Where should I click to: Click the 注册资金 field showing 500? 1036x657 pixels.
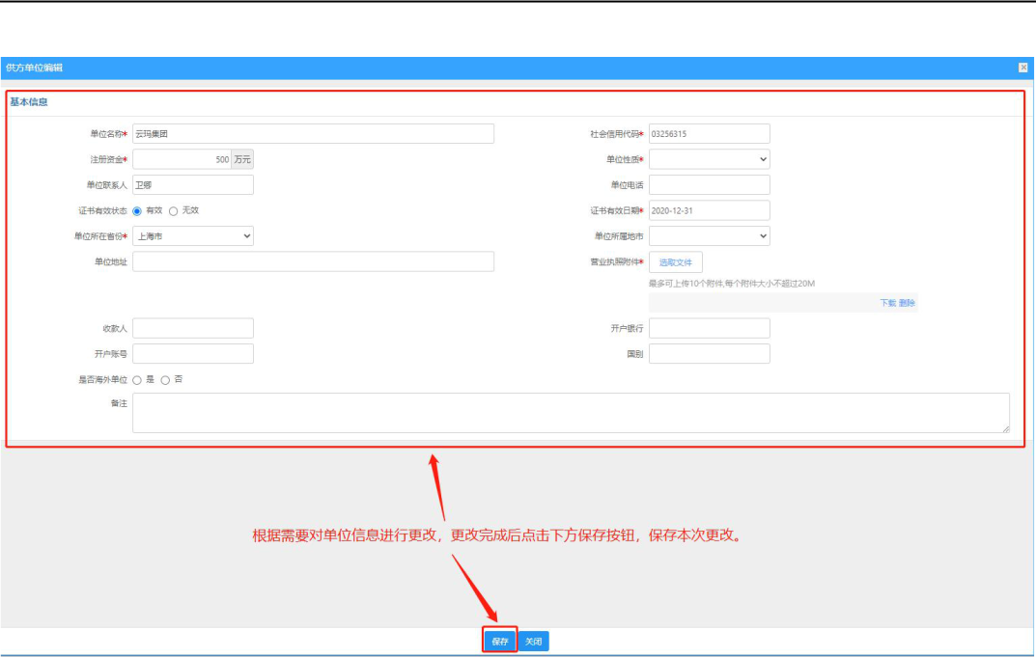point(182,159)
